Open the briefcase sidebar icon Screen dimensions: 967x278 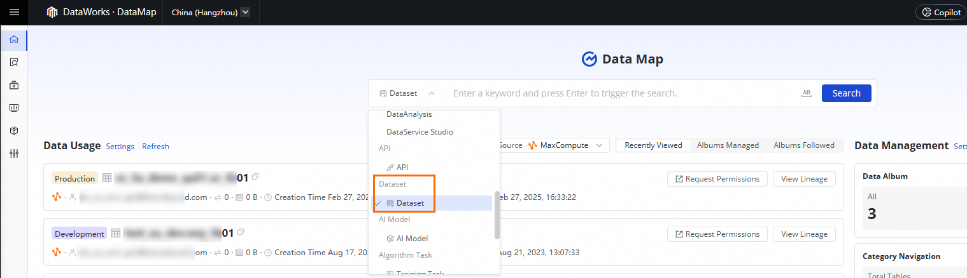(x=14, y=85)
